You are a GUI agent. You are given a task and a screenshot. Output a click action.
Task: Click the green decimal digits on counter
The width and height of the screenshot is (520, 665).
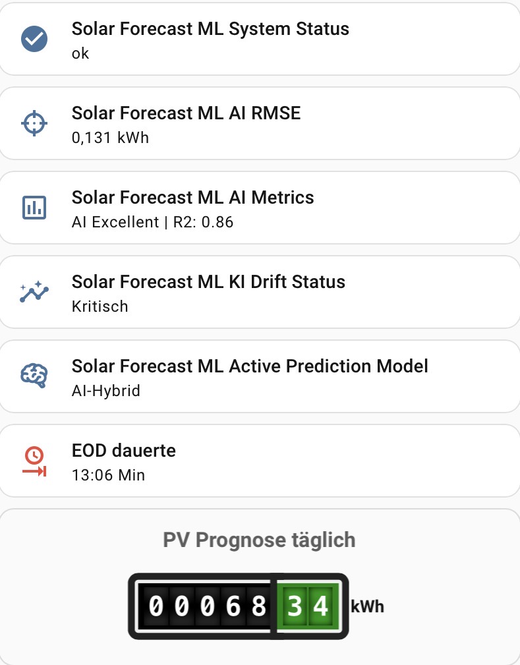pyautogui.click(x=308, y=606)
